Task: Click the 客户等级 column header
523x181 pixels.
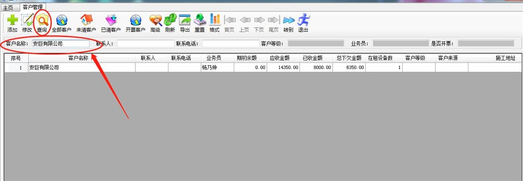Action: coord(418,59)
